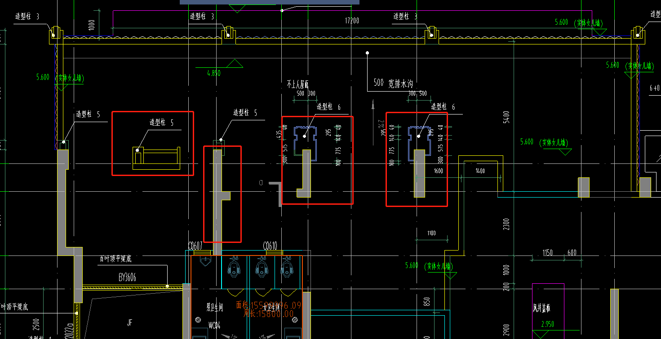Click the BY3606 louver label

128,278
